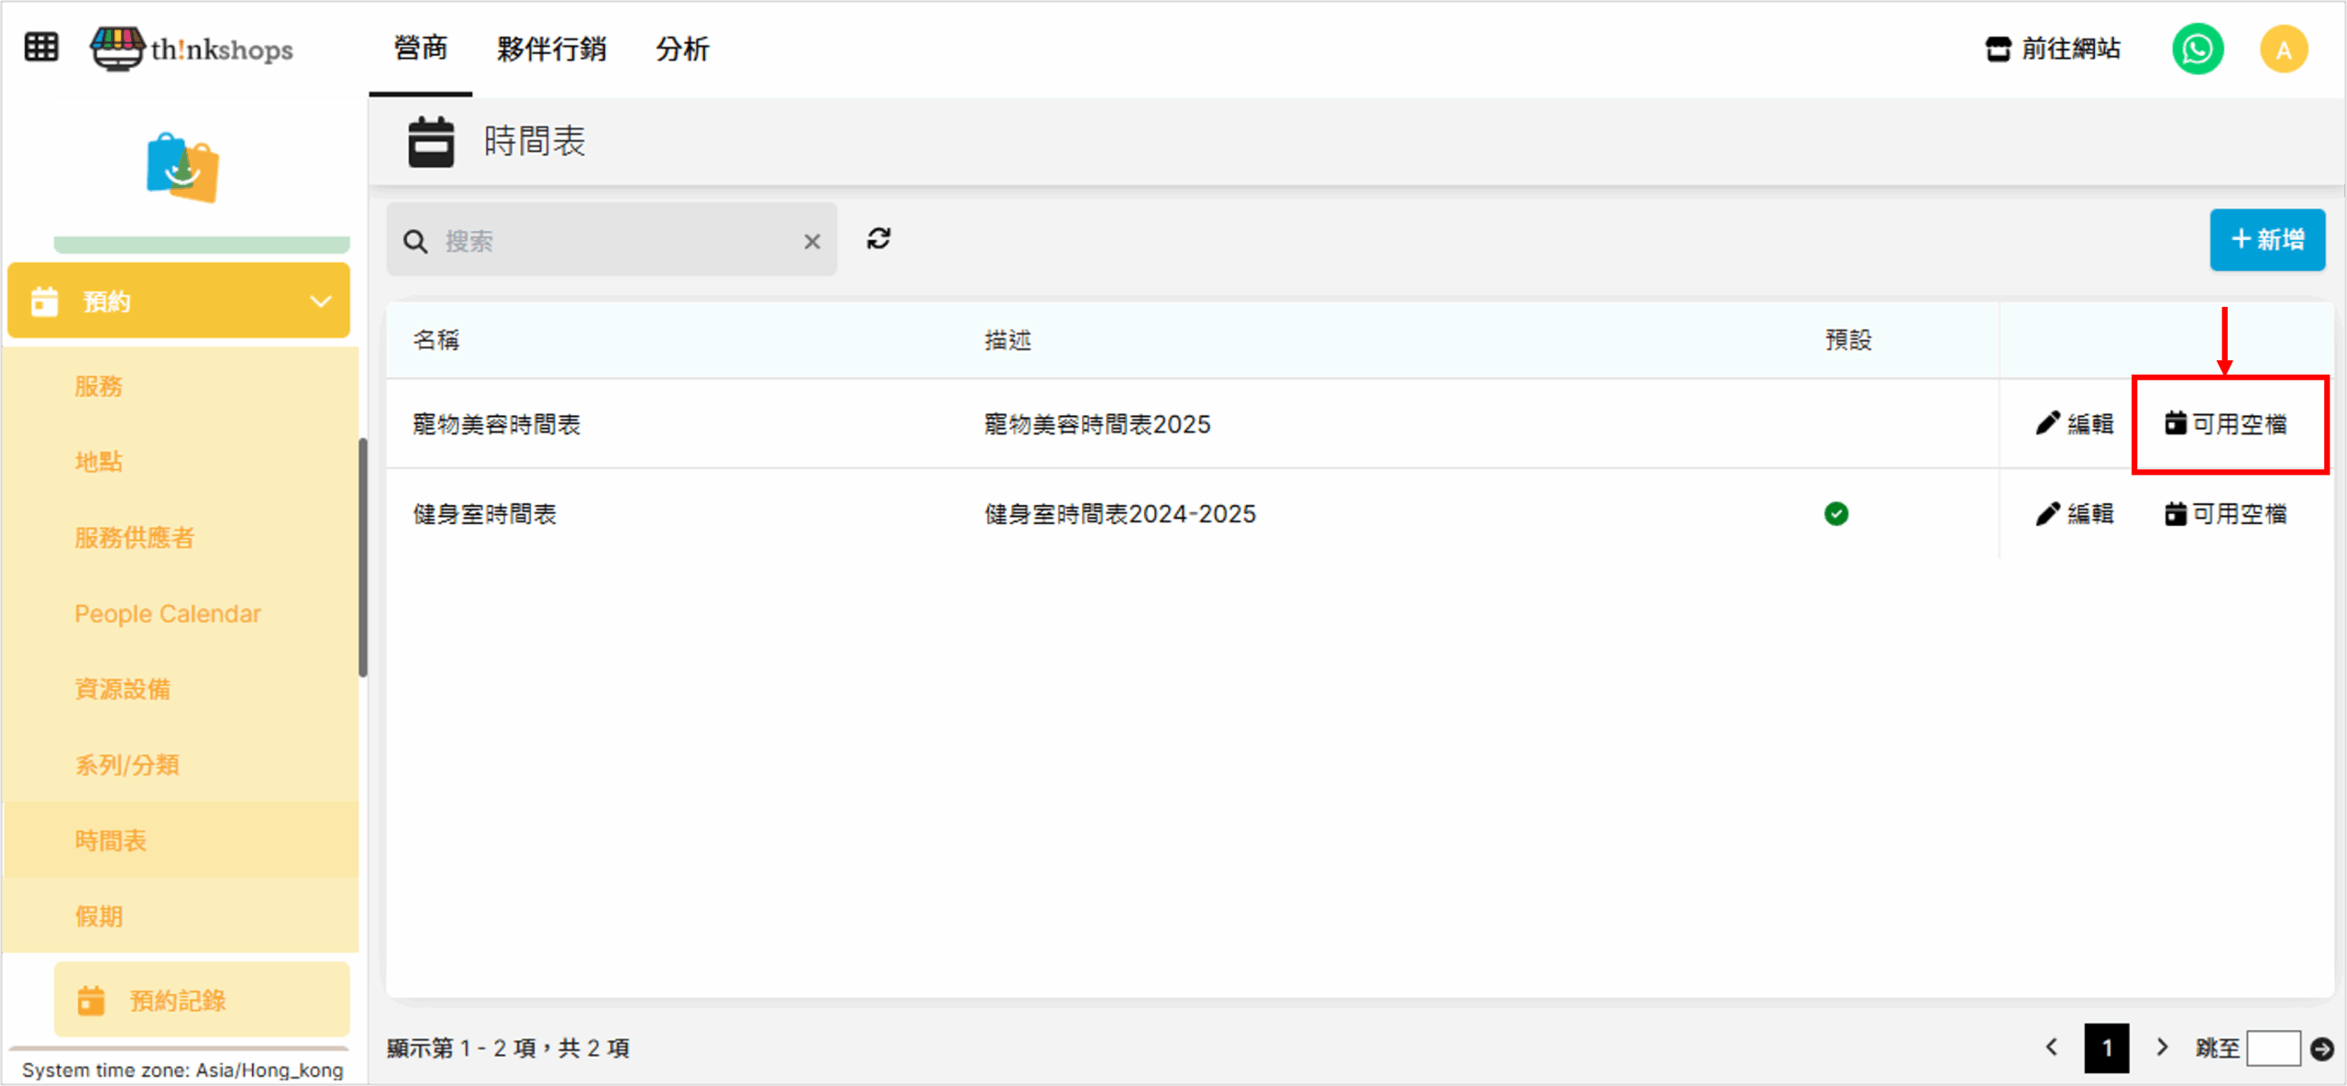Edit the 健身室時間表 row
2347x1086 pixels.
(2075, 514)
